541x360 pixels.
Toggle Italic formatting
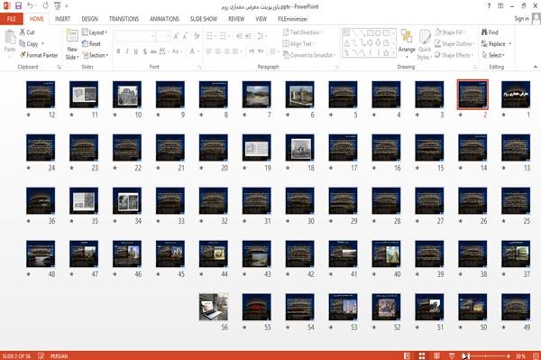127,51
